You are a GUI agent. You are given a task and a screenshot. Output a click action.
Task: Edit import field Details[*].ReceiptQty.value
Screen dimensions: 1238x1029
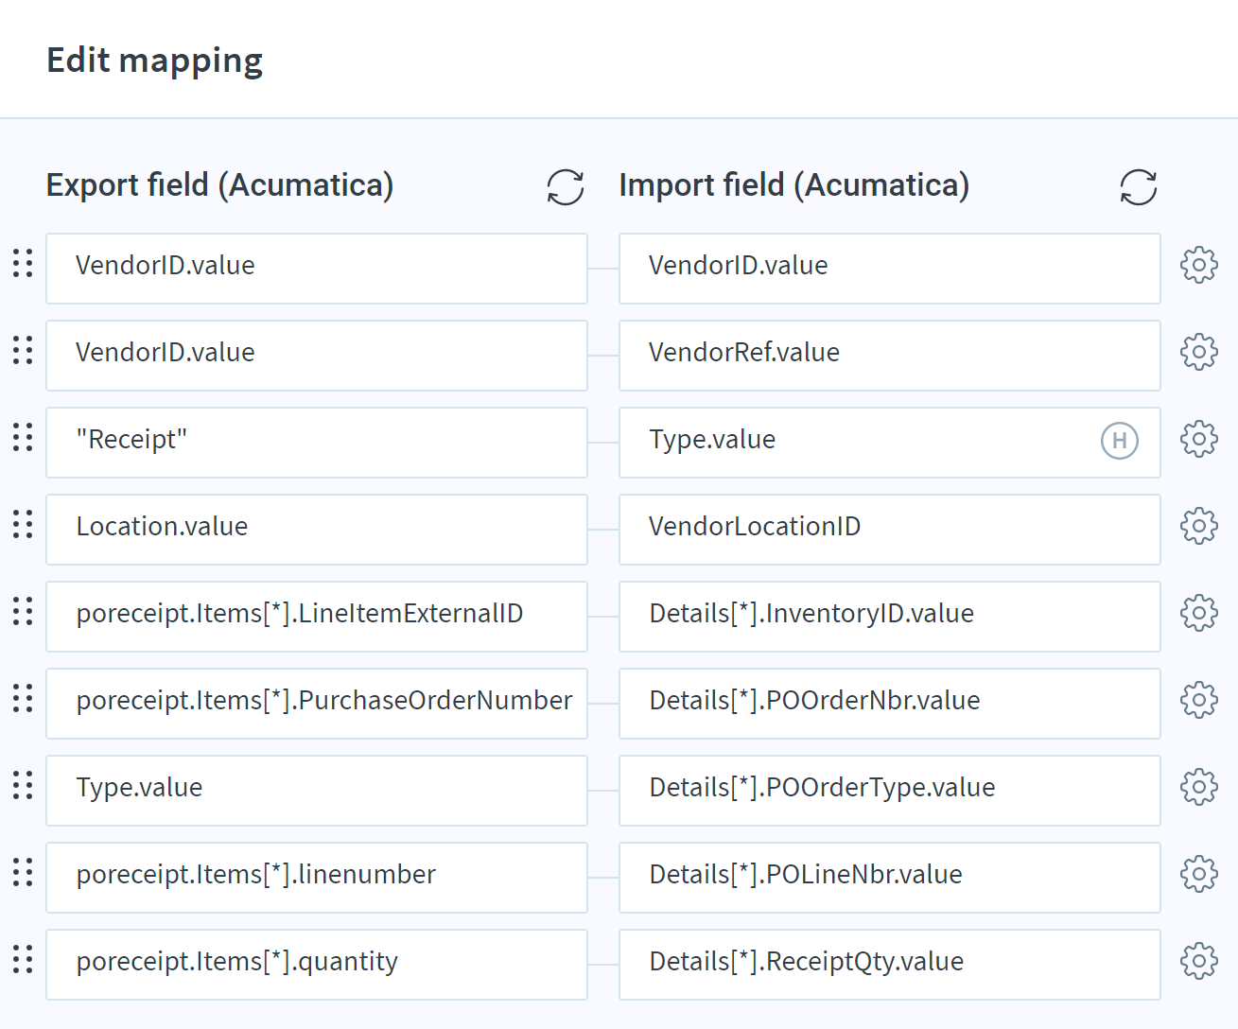pyautogui.click(x=890, y=965)
